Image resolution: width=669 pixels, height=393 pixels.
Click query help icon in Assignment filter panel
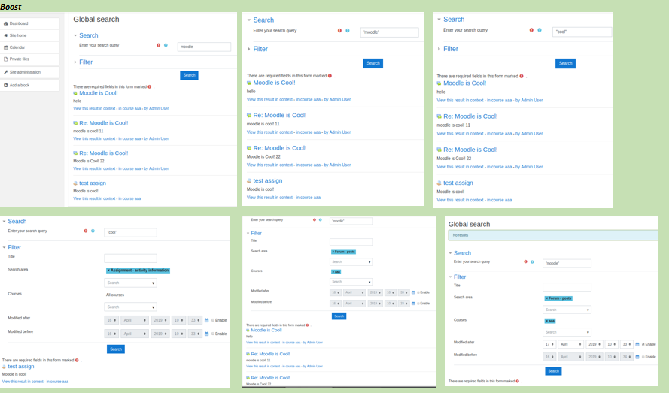(x=93, y=231)
